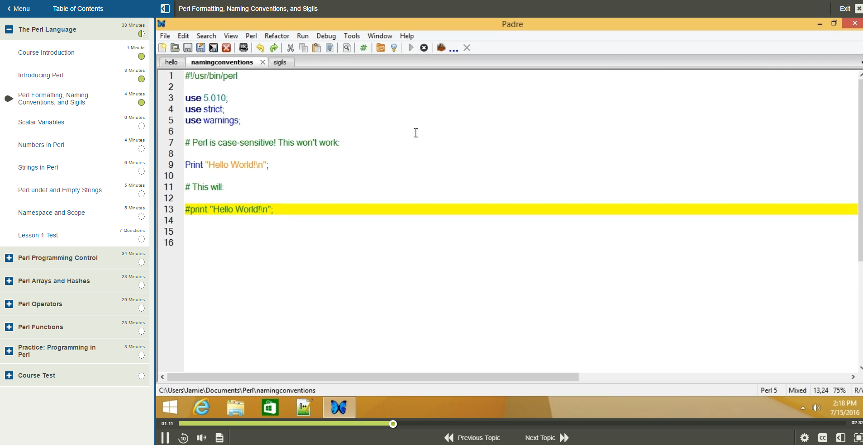Image resolution: width=863 pixels, height=445 pixels.
Task: Open the Refactor menu
Action: [x=277, y=36]
